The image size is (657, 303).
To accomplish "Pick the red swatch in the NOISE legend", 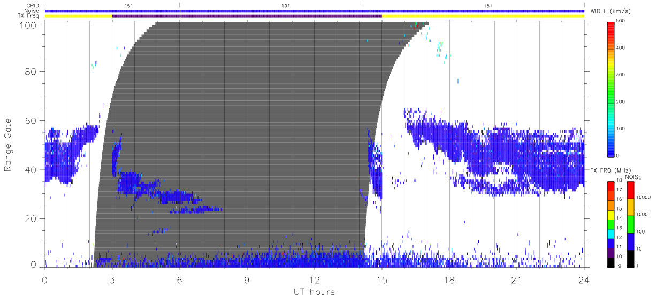I will 630,190.
